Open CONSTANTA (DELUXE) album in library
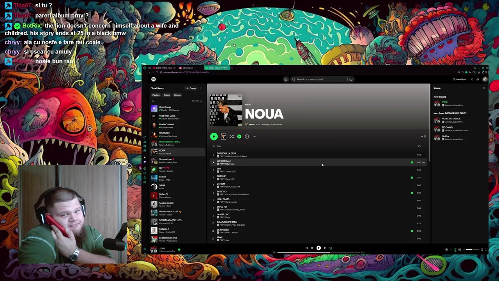Screen dimensions: 499x281 click(x=177, y=222)
